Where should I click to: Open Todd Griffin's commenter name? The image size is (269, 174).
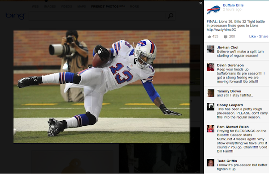click(x=227, y=161)
